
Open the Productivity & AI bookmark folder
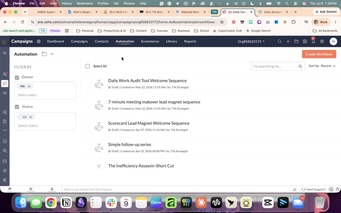click(x=112, y=31)
